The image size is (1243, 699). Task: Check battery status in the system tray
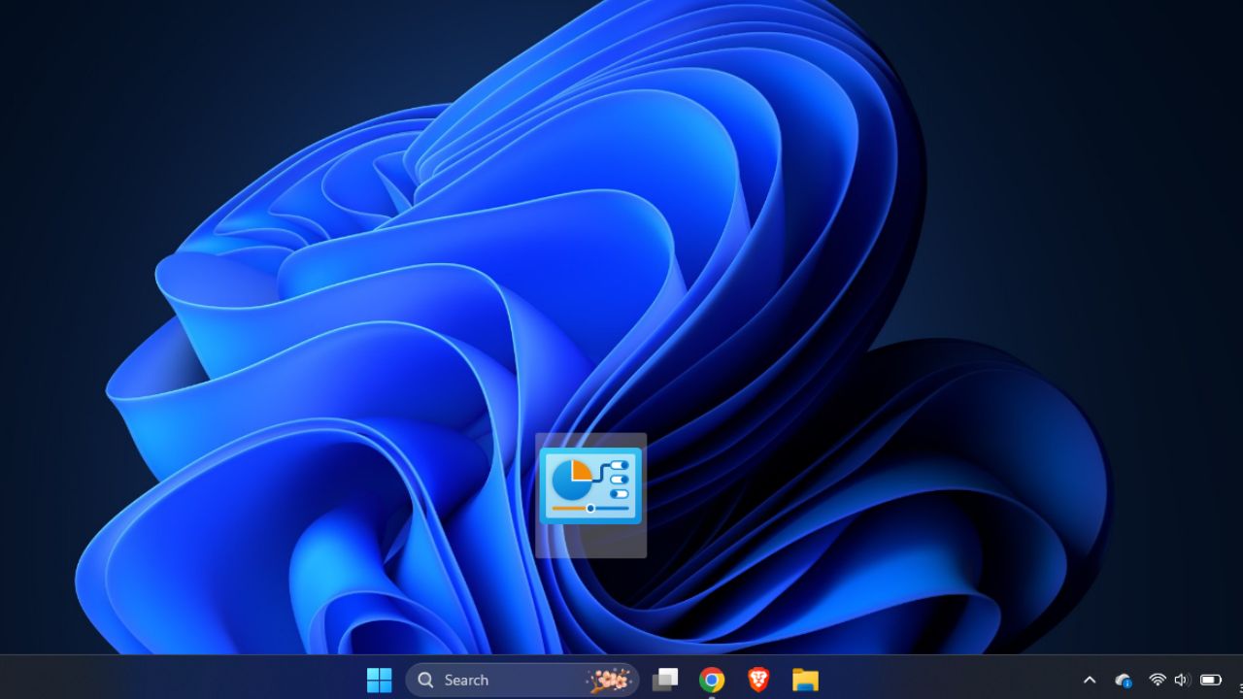(x=1209, y=680)
